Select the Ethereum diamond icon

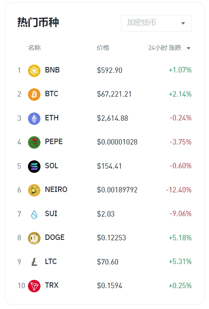coord(34,118)
